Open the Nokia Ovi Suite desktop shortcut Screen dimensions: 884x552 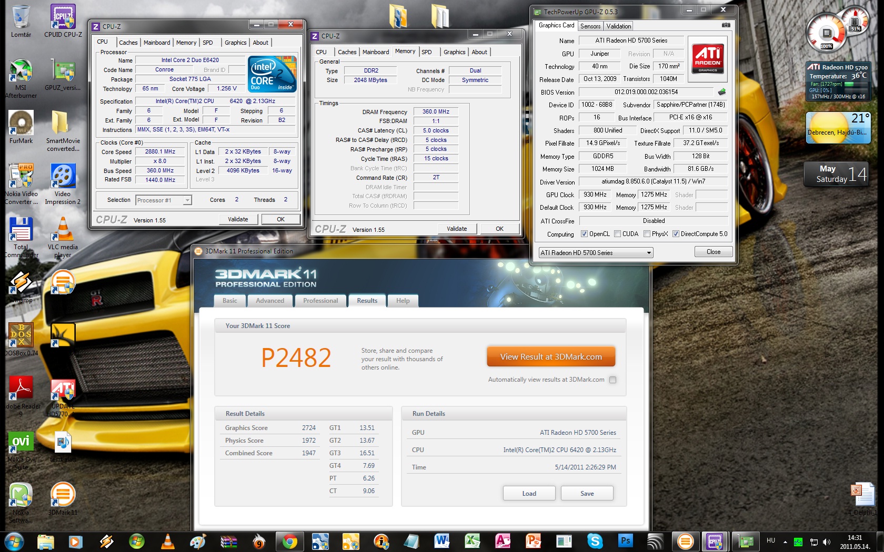coord(21,450)
